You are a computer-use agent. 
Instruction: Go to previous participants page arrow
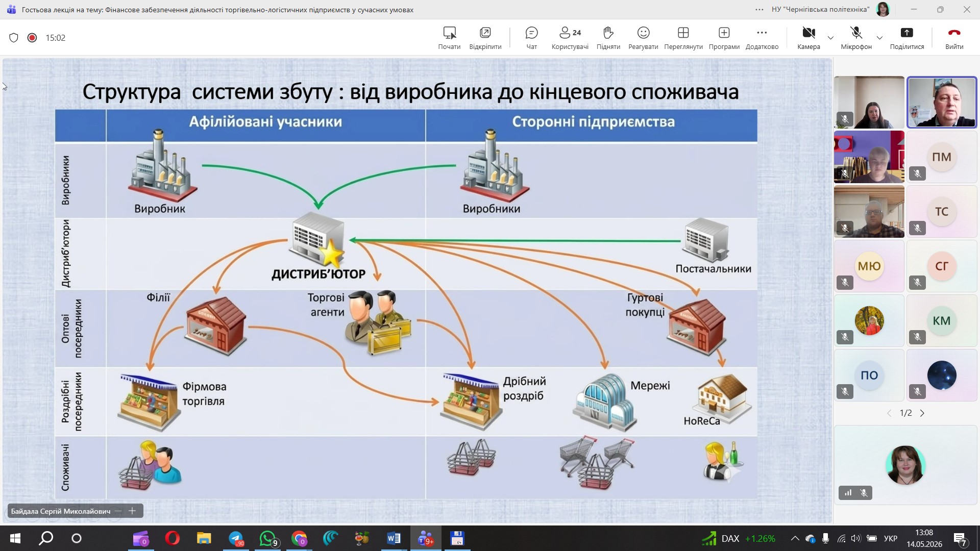click(889, 413)
